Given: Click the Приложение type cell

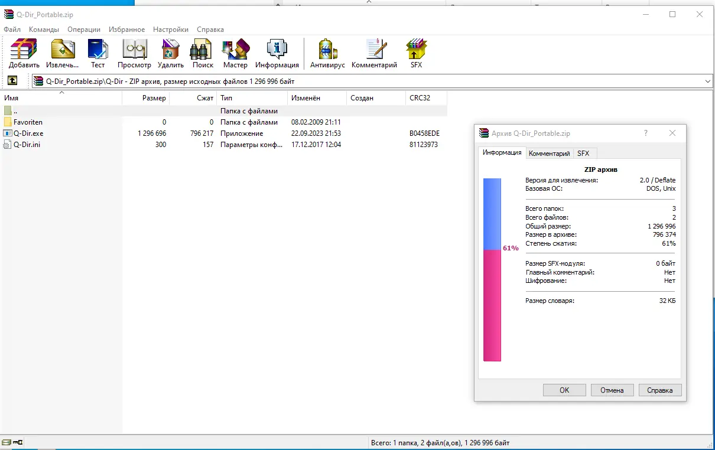Looking at the screenshot, I should tap(242, 133).
